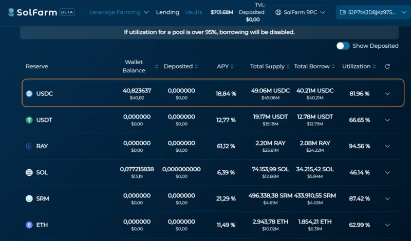
Task: Click USDC utilization 81.96 %
Action: pos(359,94)
